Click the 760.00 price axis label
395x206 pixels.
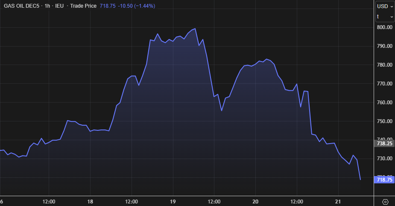(x=385, y=103)
